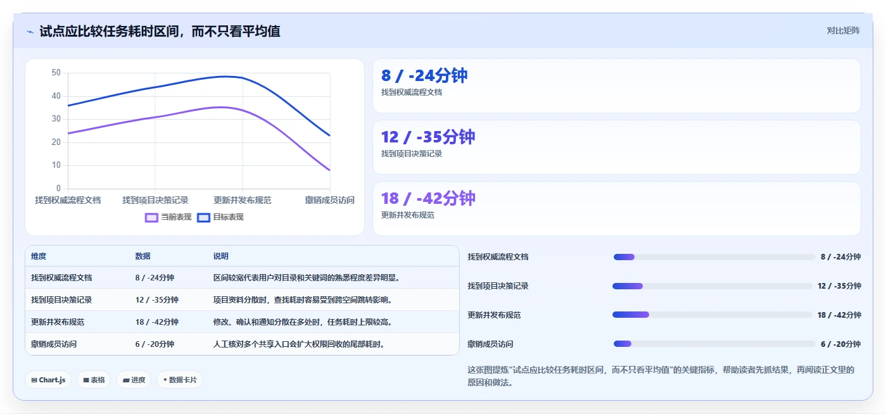Click the description starting 区间较宽代表用户
Screen dimensions: 886x414
point(307,278)
